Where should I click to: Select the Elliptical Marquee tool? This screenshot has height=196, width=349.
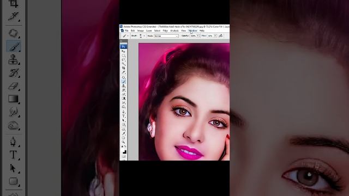pyautogui.click(x=124, y=56)
